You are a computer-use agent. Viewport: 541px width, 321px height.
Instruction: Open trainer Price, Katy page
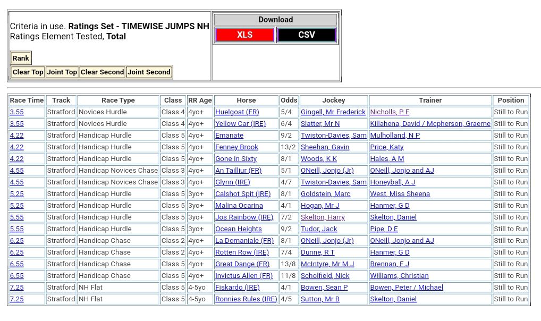[x=386, y=147]
